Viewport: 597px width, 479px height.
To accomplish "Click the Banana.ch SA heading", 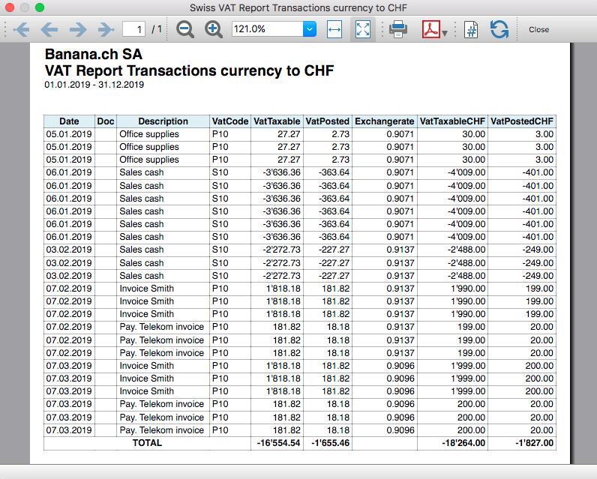I will point(94,55).
